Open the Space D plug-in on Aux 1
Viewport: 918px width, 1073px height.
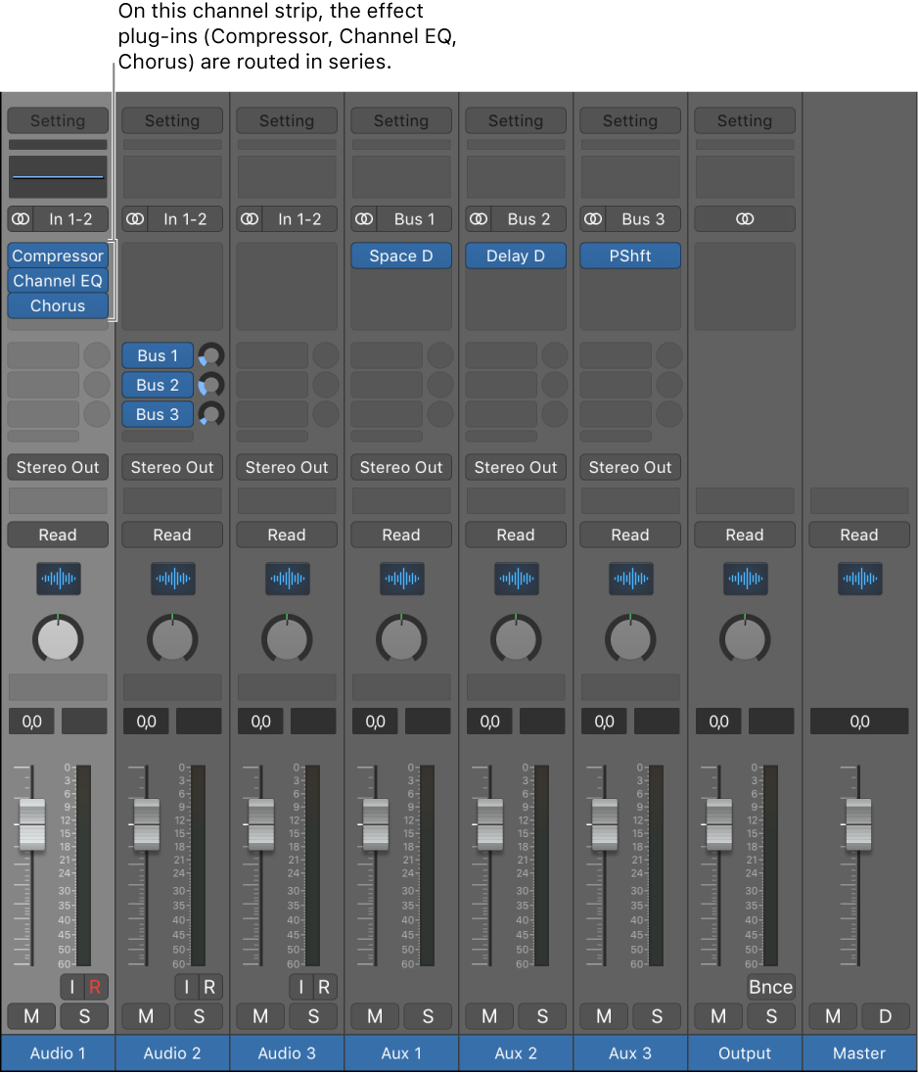pos(400,256)
